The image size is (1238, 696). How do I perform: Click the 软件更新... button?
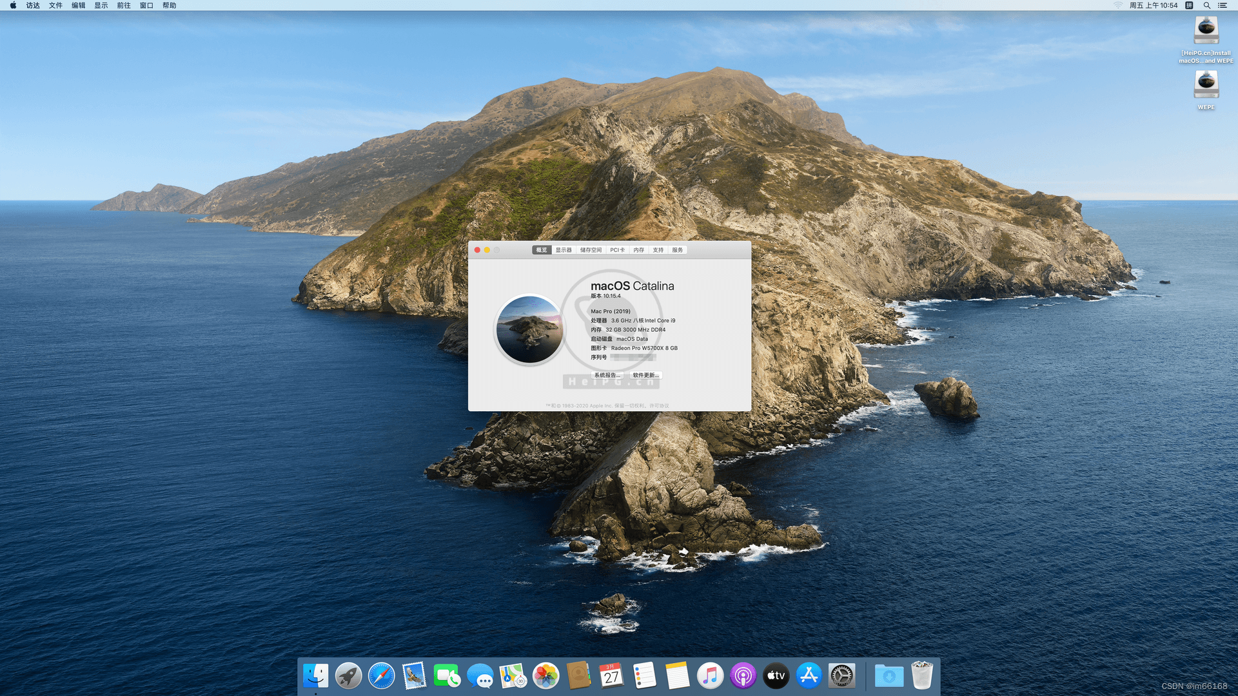pyautogui.click(x=645, y=375)
